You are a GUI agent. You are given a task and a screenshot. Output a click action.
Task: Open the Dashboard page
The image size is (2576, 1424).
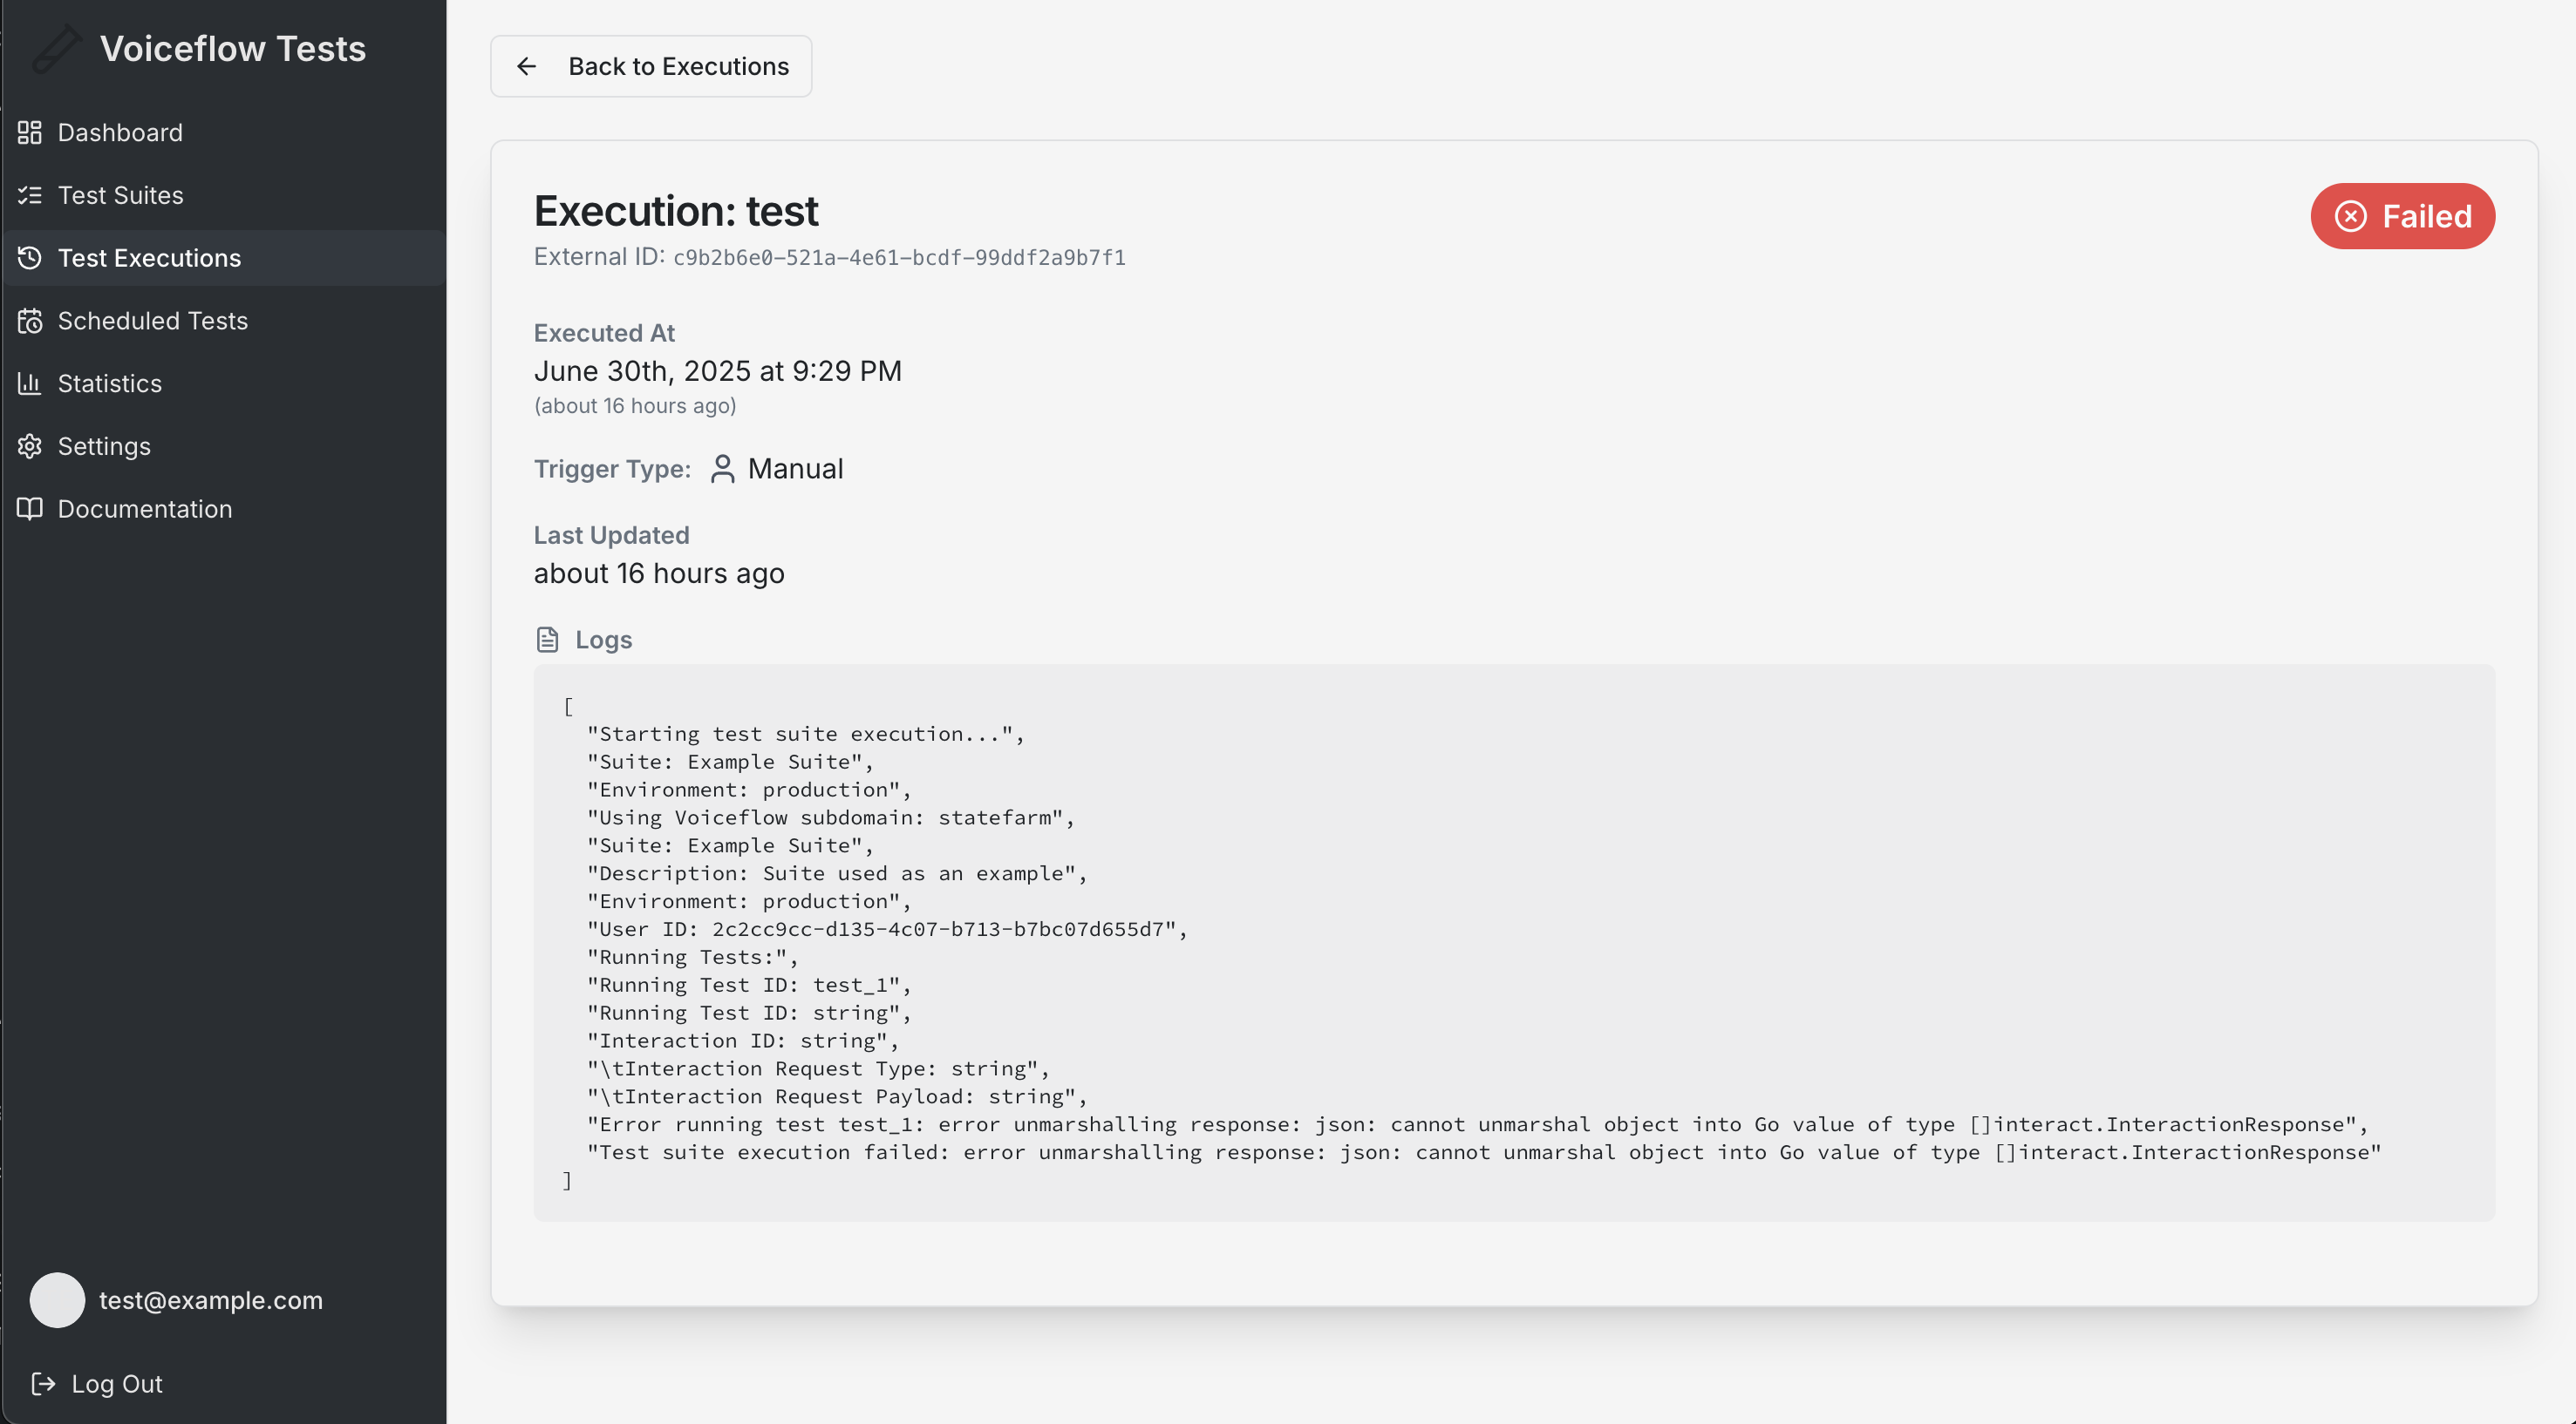click(x=224, y=132)
